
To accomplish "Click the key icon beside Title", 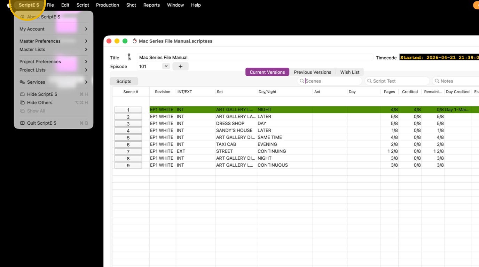I will pyautogui.click(x=129, y=57).
